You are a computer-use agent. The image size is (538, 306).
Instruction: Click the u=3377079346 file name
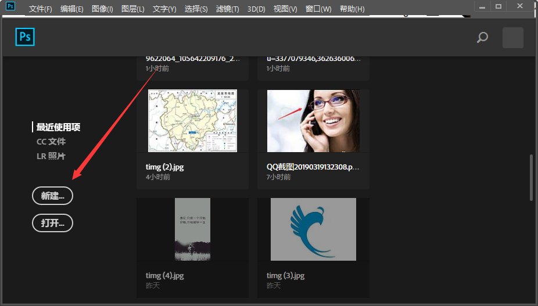(314, 59)
